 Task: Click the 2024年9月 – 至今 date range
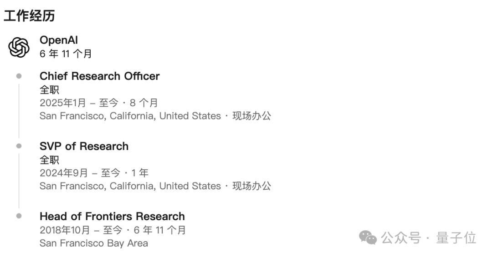[80, 173]
